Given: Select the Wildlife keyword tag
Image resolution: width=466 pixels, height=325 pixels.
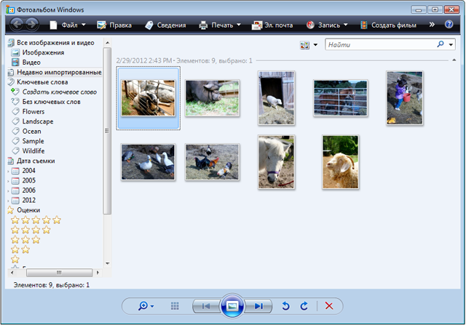Looking at the screenshot, I should click(33, 151).
